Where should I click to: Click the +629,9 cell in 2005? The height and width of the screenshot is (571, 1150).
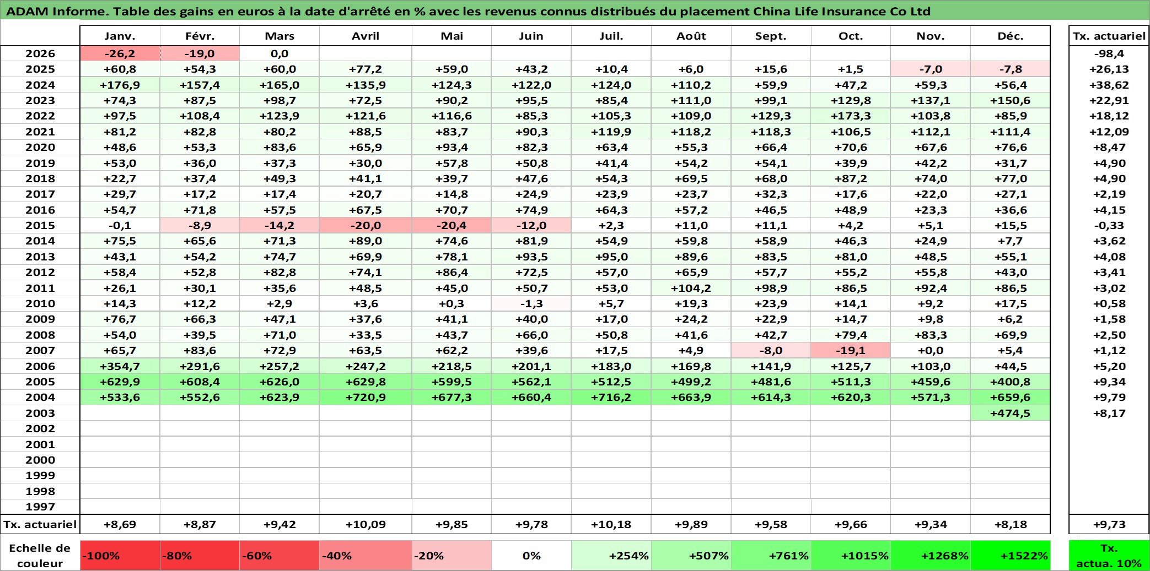click(x=120, y=382)
